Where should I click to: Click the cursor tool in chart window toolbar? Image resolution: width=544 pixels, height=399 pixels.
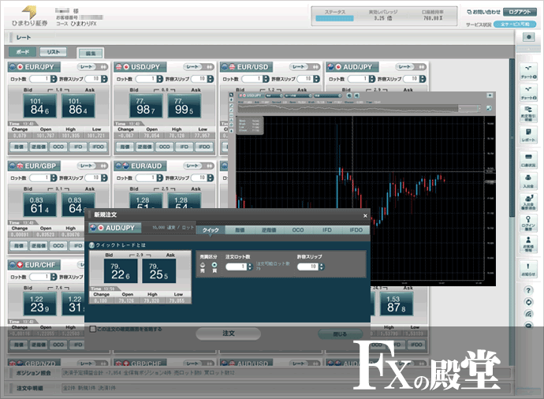pyautogui.click(x=232, y=95)
